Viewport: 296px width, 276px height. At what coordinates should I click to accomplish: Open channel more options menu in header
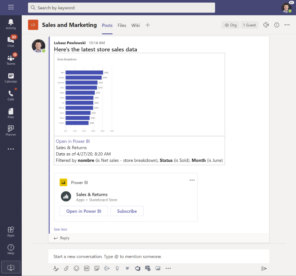point(287,25)
